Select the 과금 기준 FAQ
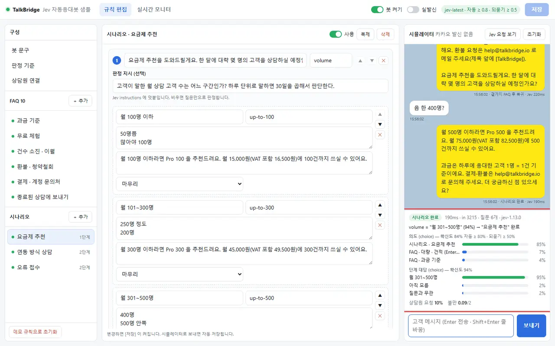Image resolution: width=555 pixels, height=346 pixels. [51, 121]
